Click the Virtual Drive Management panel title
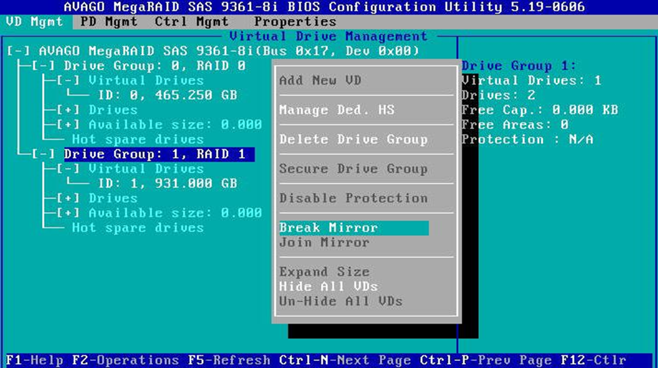The width and height of the screenshot is (658, 368). point(329,36)
